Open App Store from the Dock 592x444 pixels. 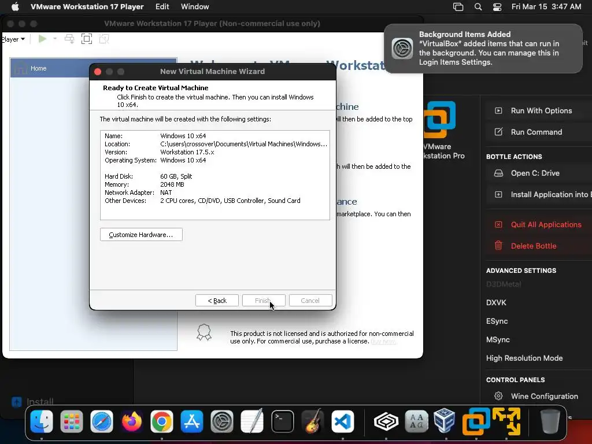192,421
